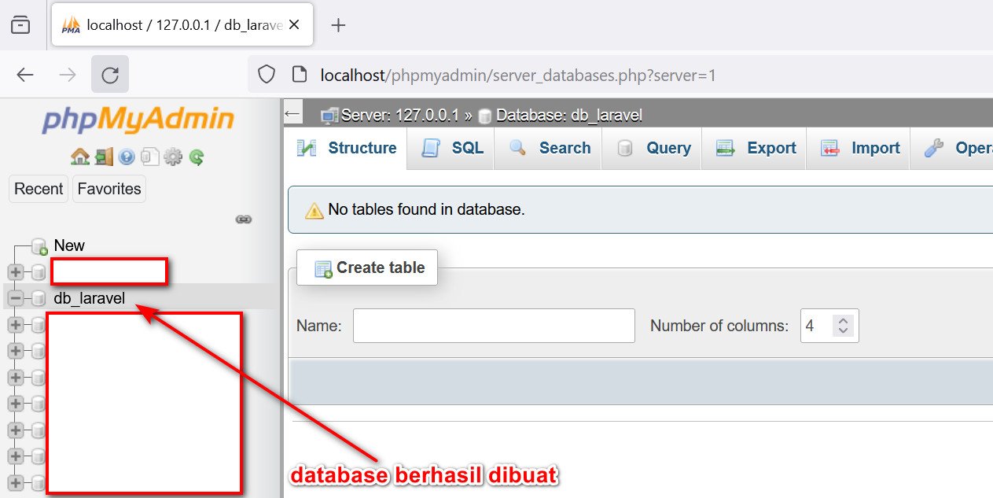This screenshot has height=498, width=993.
Task: Click the browser forward arrow
Action: tap(68, 75)
